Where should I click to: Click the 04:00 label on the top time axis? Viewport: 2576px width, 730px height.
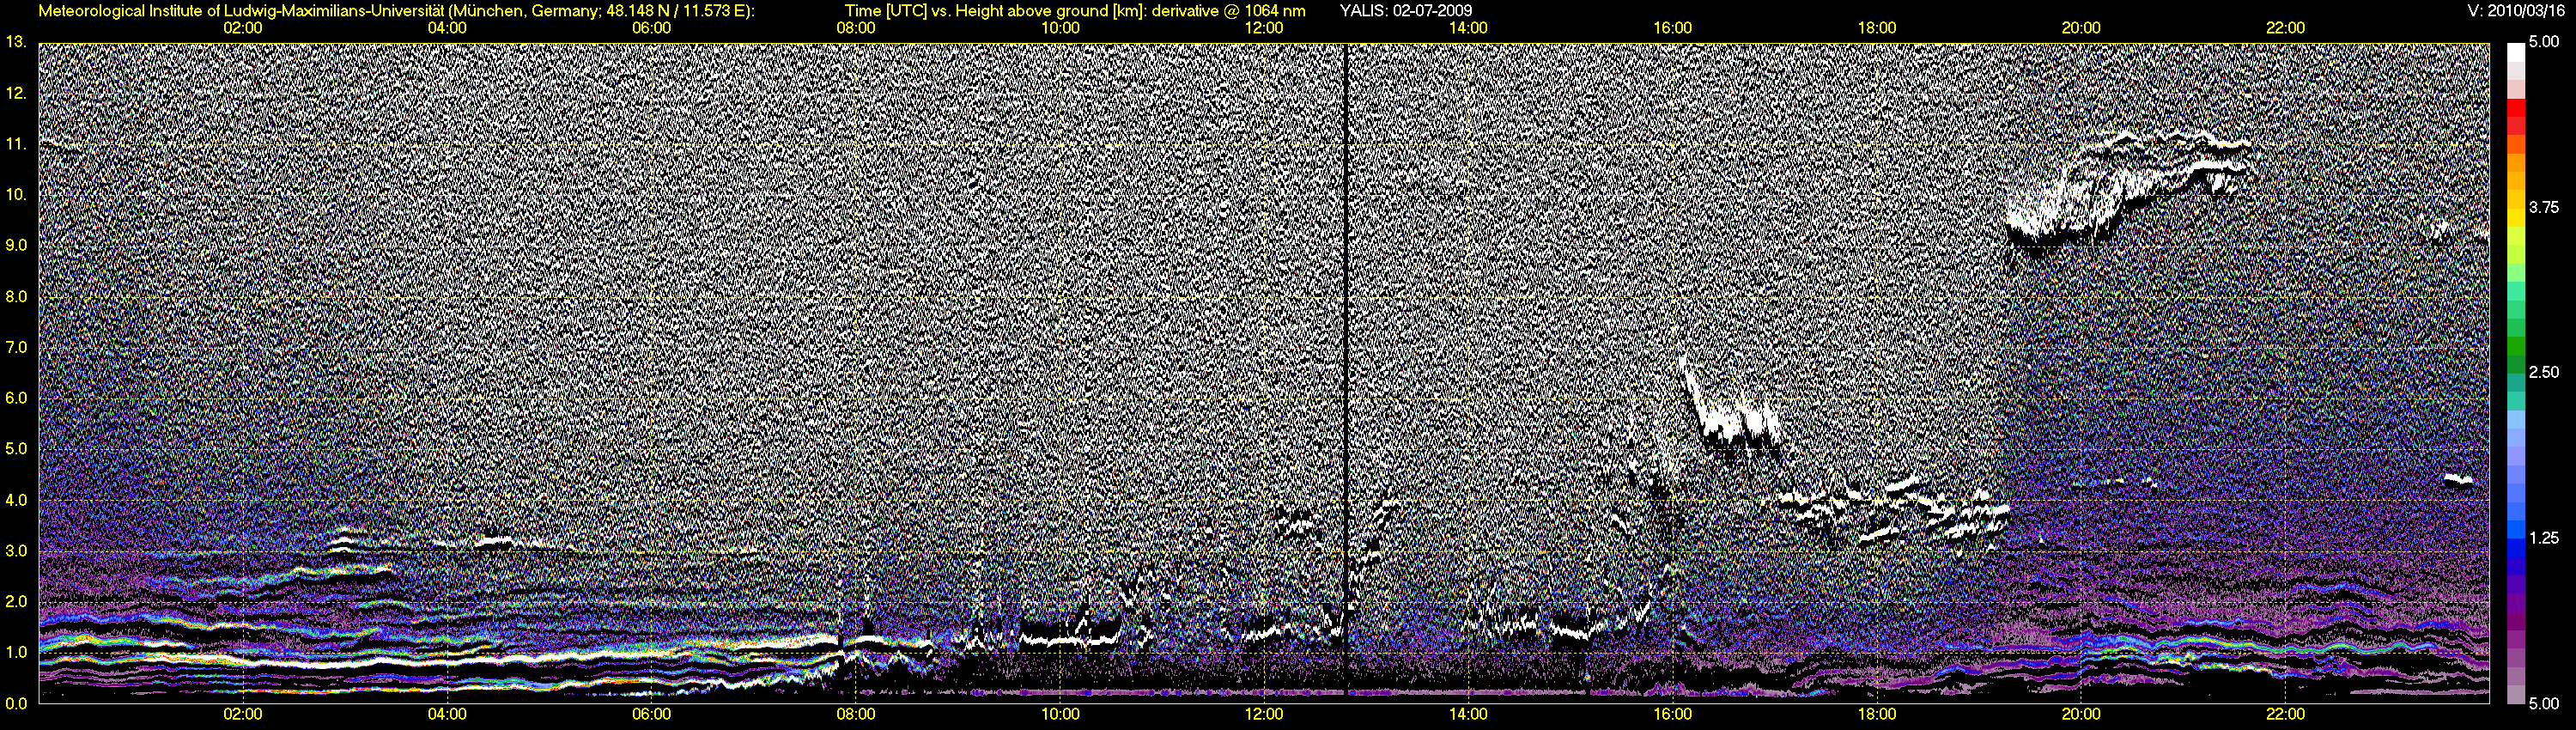pyautogui.click(x=447, y=28)
